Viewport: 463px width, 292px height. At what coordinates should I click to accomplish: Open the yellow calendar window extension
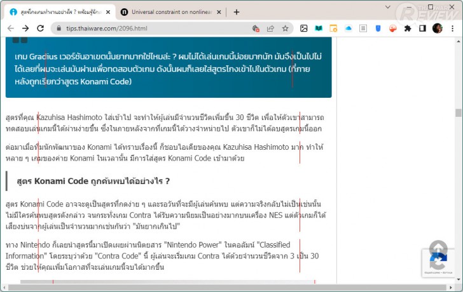coord(333,29)
